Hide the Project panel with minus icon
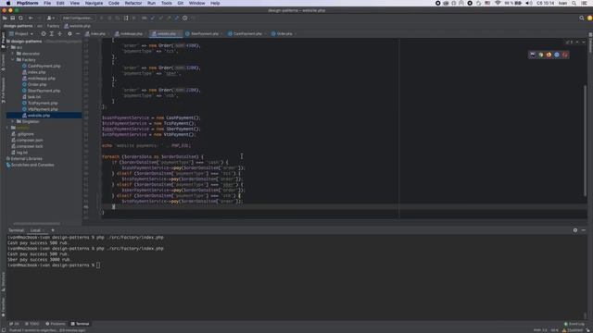The width and height of the screenshot is (593, 333). [78, 33]
